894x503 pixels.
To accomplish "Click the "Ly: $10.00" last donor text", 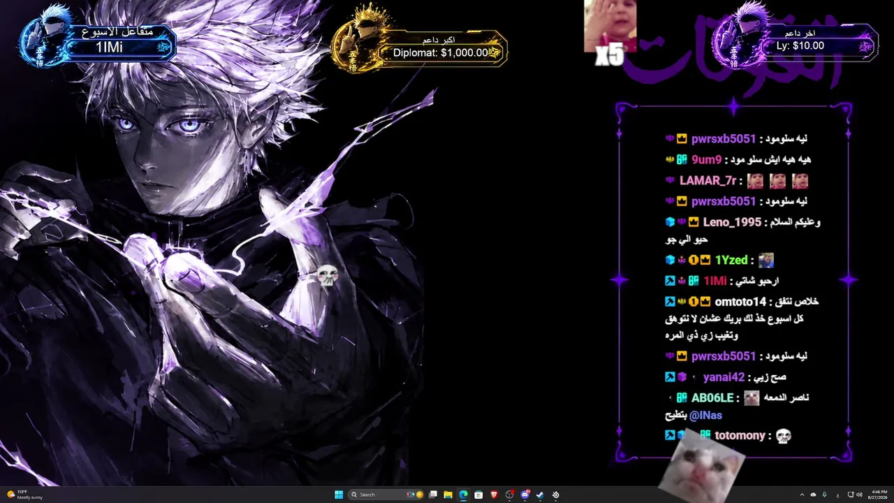I will click(x=800, y=46).
